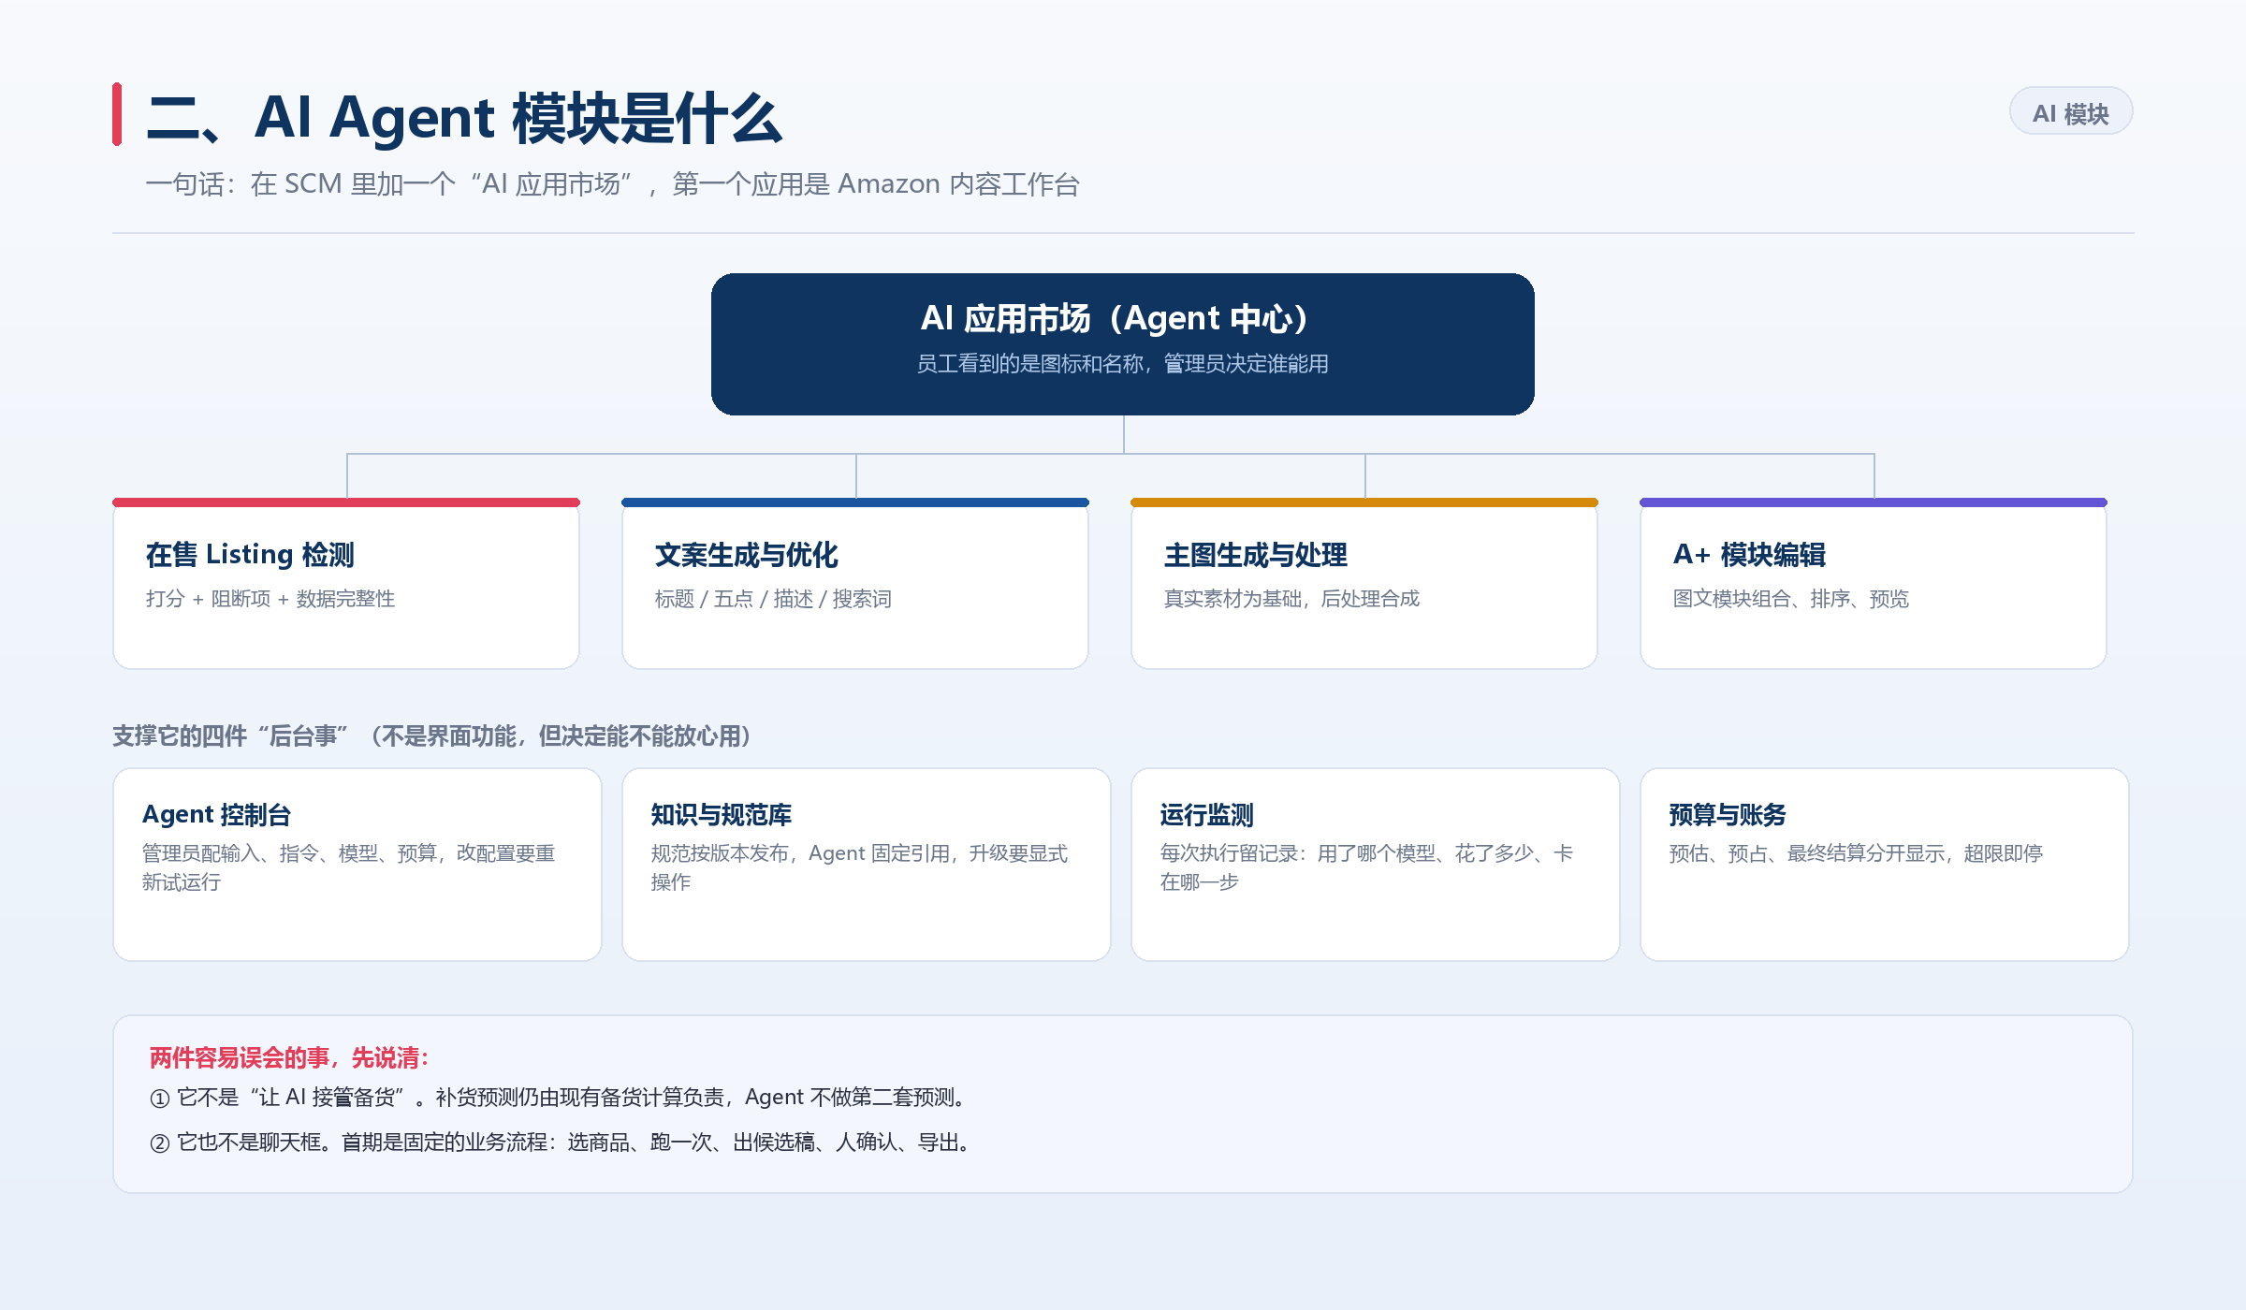Click the '预算与账务' card title

click(x=1728, y=815)
